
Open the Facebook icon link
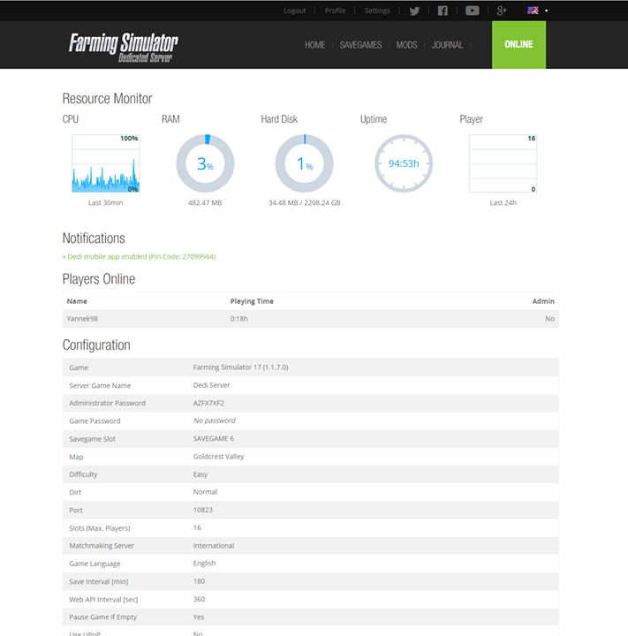[443, 11]
